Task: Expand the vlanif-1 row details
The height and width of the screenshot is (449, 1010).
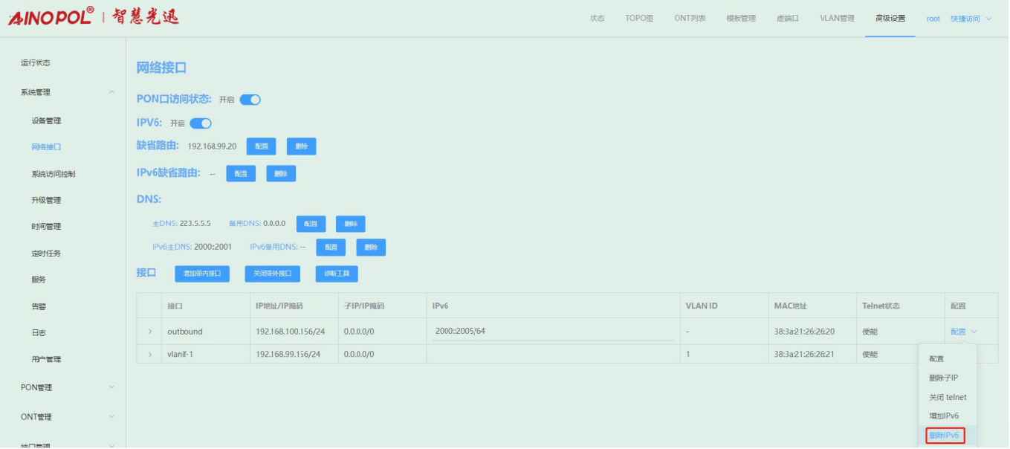Action: coord(149,355)
